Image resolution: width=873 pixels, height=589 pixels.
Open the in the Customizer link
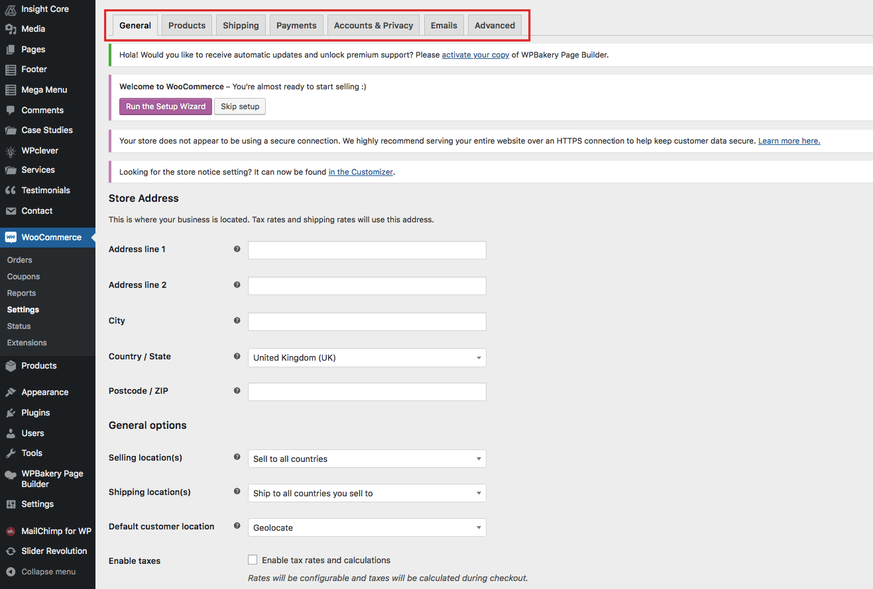coord(361,172)
